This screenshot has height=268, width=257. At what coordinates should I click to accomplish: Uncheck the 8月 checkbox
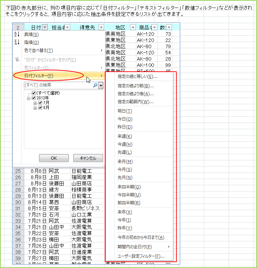pyautogui.click(x=40, y=108)
